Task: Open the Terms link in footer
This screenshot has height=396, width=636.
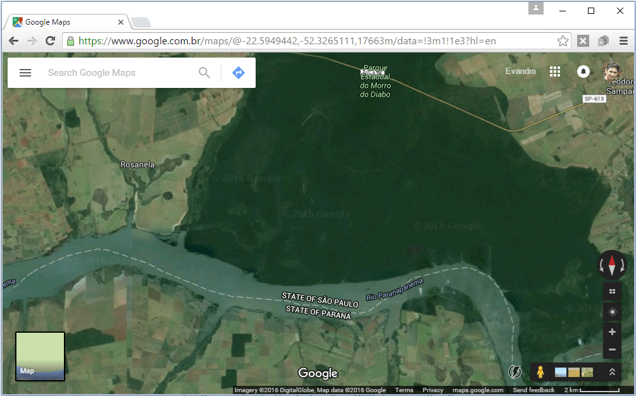Action: pyautogui.click(x=404, y=390)
